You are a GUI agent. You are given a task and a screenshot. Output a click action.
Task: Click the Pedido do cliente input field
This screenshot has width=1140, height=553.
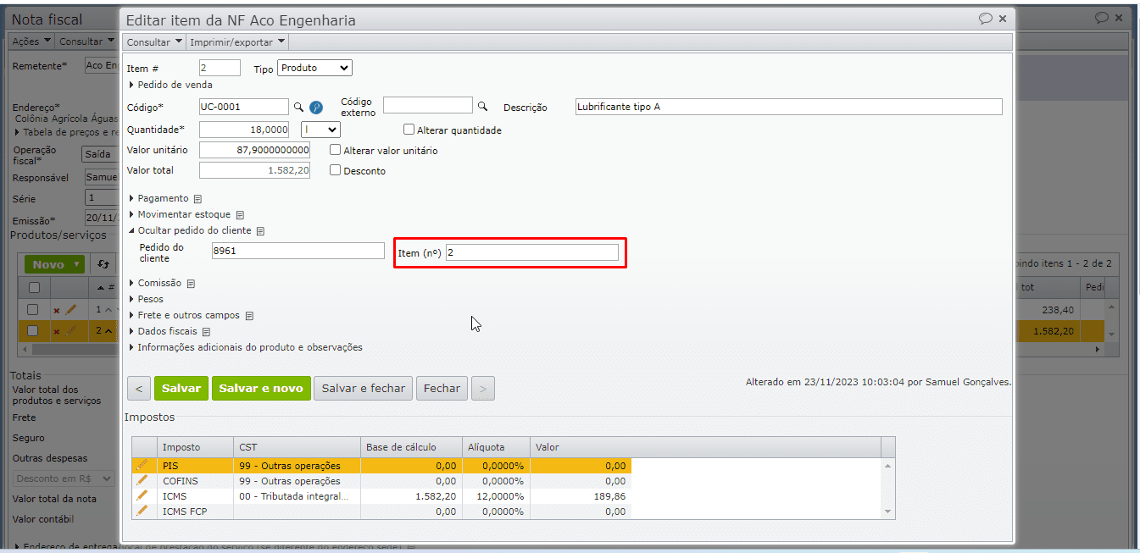tap(298, 251)
